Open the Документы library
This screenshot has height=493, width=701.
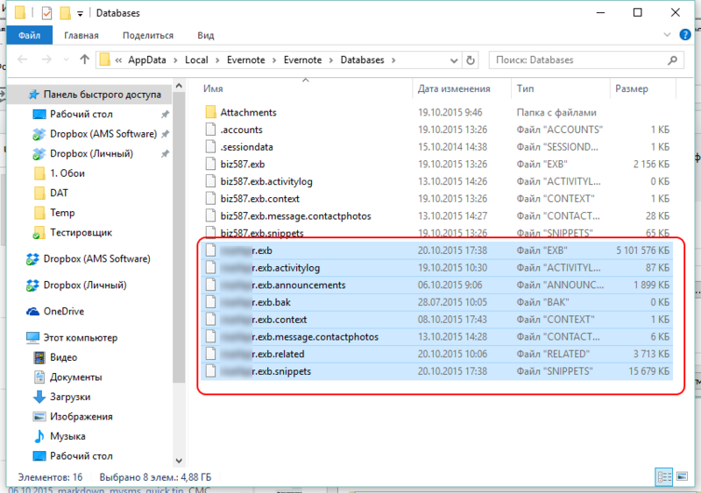[75, 377]
